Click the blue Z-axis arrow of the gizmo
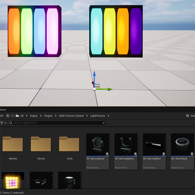The width and height of the screenshot is (195, 195). click(x=94, y=75)
